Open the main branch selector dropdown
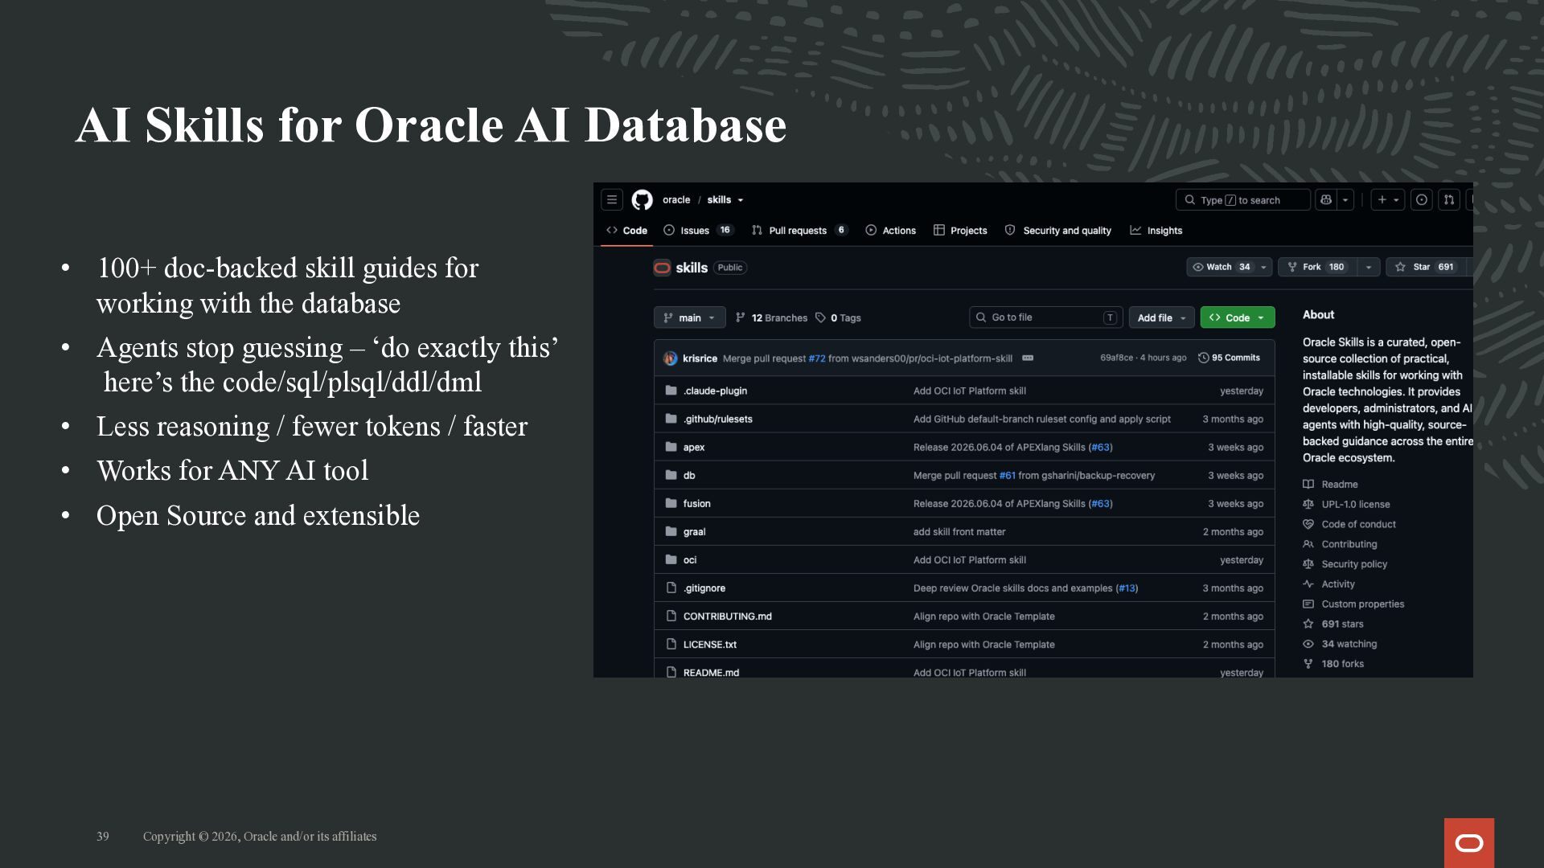Screen dimensions: 1544x868 689,317
